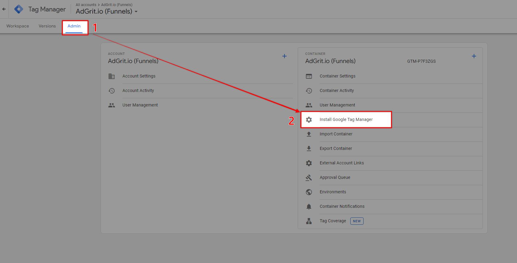Click the Approval Queue gavel icon
Screen dimensions: 517x263
[309, 178]
